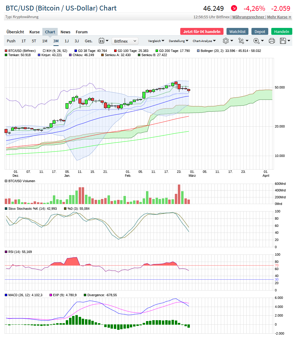
Task: Click the Divergence: -678,55 label
Action: click(100, 295)
